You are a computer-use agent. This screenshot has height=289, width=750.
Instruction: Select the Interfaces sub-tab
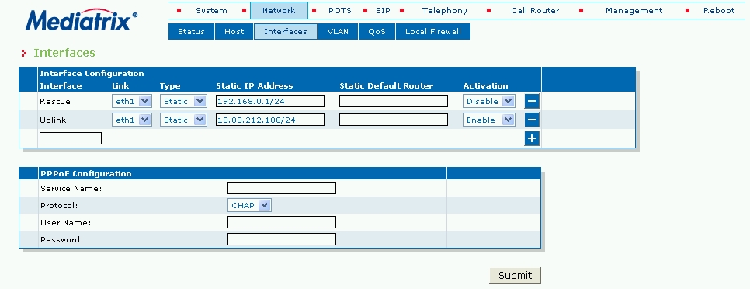(x=286, y=32)
